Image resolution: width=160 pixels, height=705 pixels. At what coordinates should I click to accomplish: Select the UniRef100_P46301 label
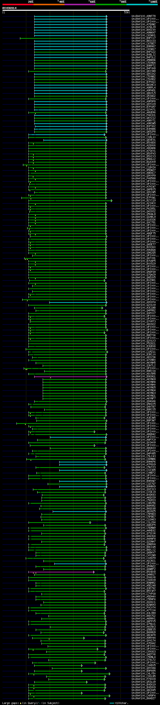143,115
